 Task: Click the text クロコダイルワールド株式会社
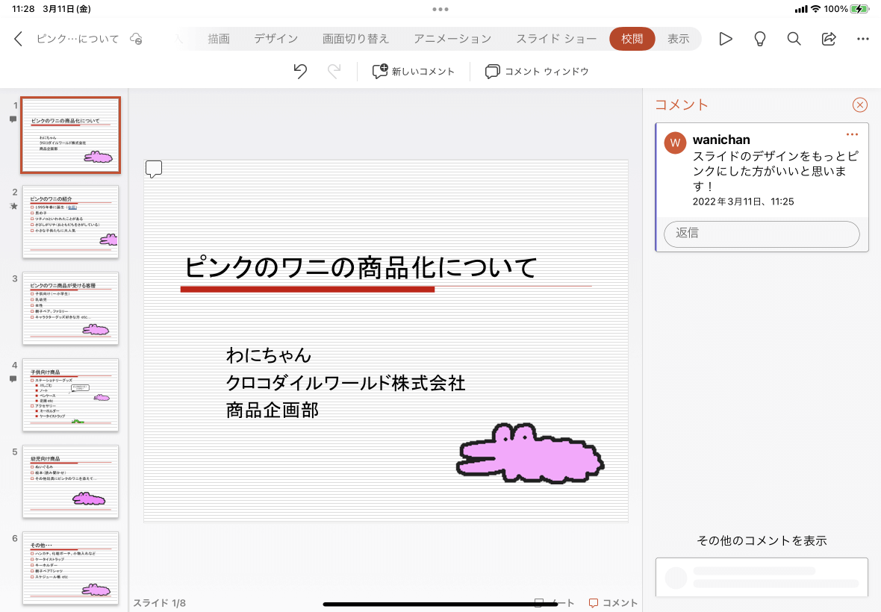pyautogui.click(x=346, y=383)
